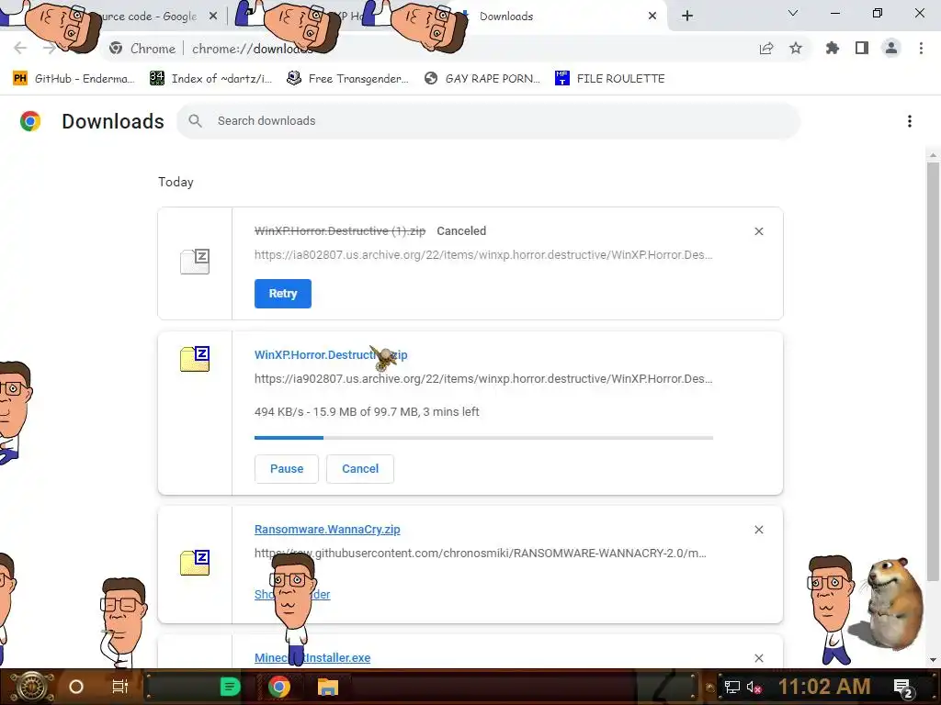Click the Canceled status label
Screen dimensions: 941x705
coord(461,230)
